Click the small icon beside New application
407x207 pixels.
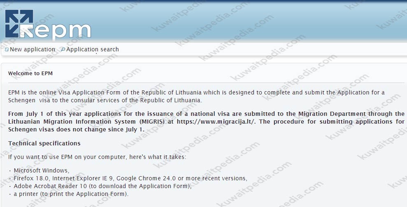coord(7,49)
